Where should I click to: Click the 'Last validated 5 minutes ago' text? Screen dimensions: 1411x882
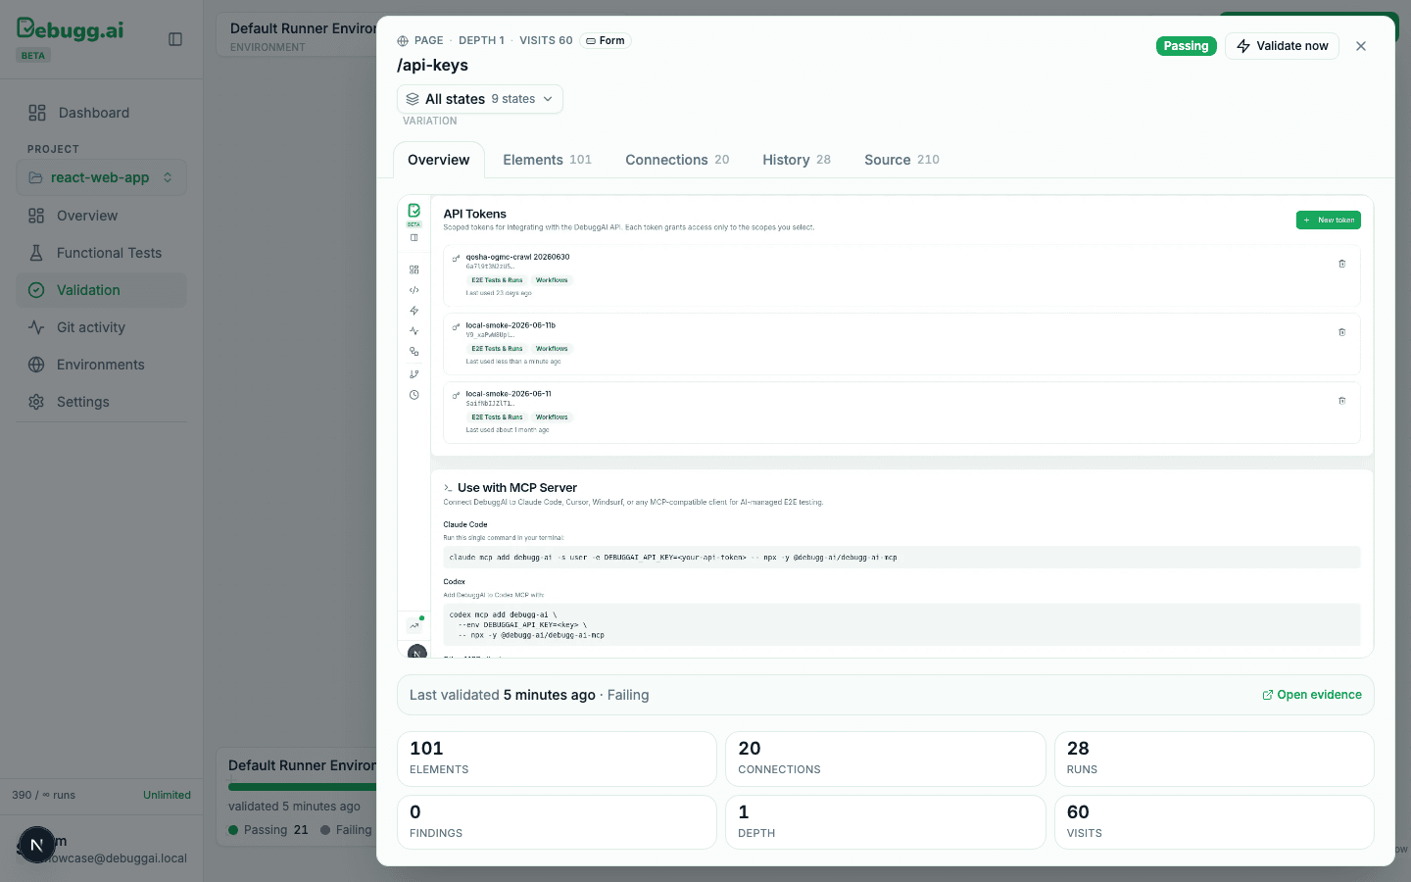click(503, 695)
